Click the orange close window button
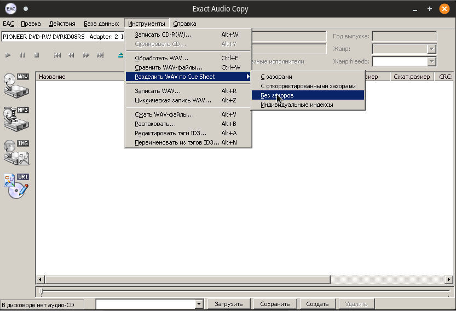Screen dimensions: 456x311 click(x=445, y=9)
